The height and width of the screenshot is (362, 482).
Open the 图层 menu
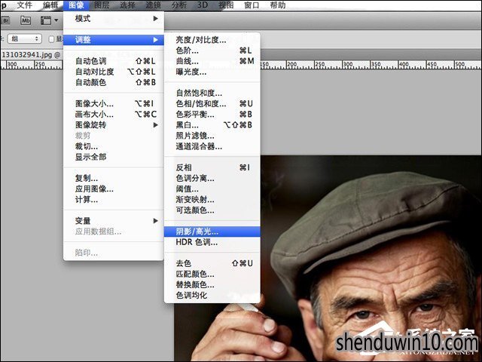pyautogui.click(x=102, y=5)
